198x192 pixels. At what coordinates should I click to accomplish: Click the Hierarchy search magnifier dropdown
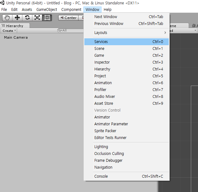click(60, 31)
